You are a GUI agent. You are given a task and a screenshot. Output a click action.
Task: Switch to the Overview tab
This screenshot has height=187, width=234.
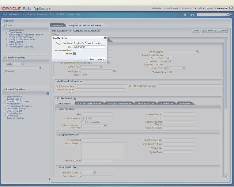(x=58, y=26)
